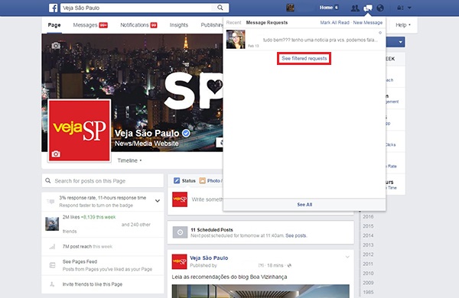
Task: Switch to Recent messages tab
Action: coord(233,22)
